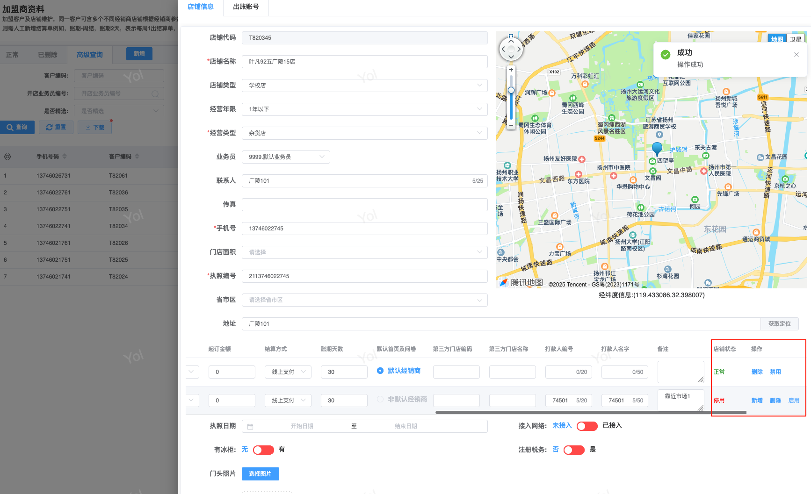Viewport: 811px width, 494px height.
Task: Open the 省市区 selector
Action: coord(364,300)
